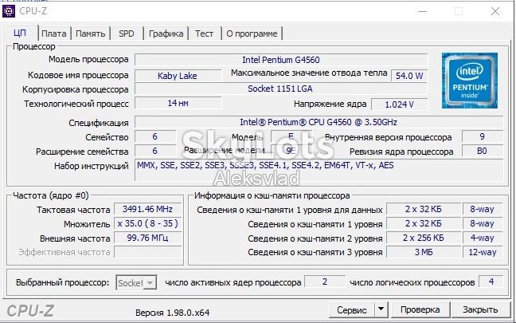Minimize the CPU-Z window
This screenshot has height=323, width=516.
coord(423,11)
